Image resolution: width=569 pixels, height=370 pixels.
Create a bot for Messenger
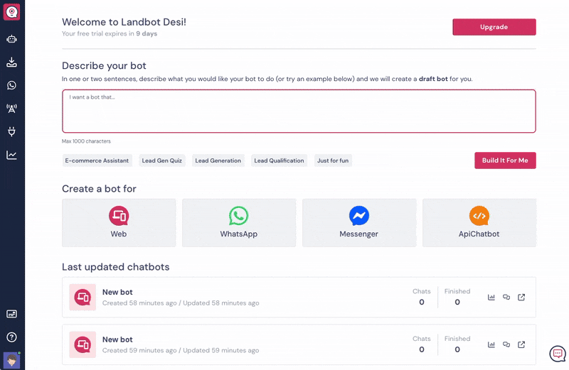pos(359,222)
